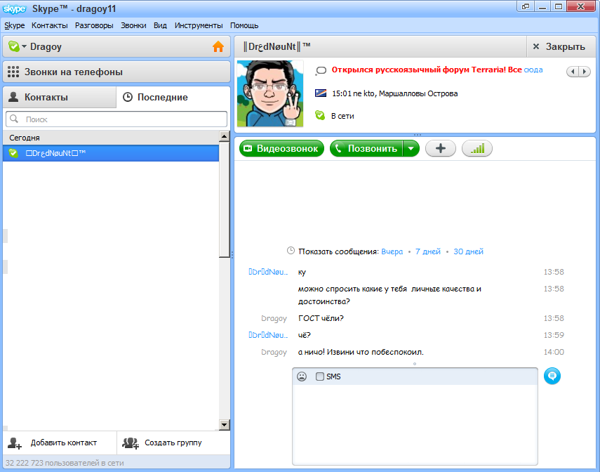The height and width of the screenshot is (472, 600).
Task: Click the compact view title bar button
Action: (x=526, y=6)
